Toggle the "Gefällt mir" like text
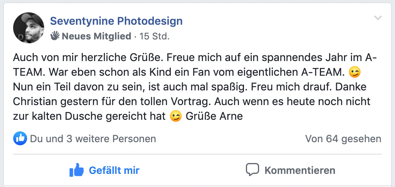This screenshot has height=187, width=395. pyautogui.click(x=114, y=170)
